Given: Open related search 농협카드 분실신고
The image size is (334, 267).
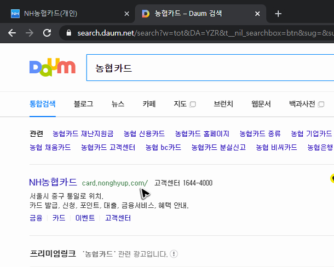Looking at the screenshot, I should point(218,147).
